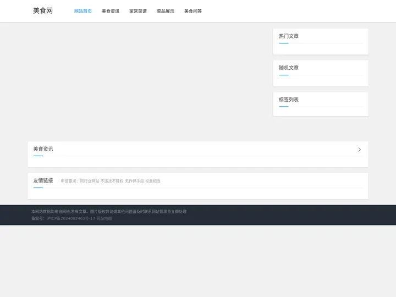Click the 标签列表 sidebar heading
This screenshot has width=396, height=297.
289,100
